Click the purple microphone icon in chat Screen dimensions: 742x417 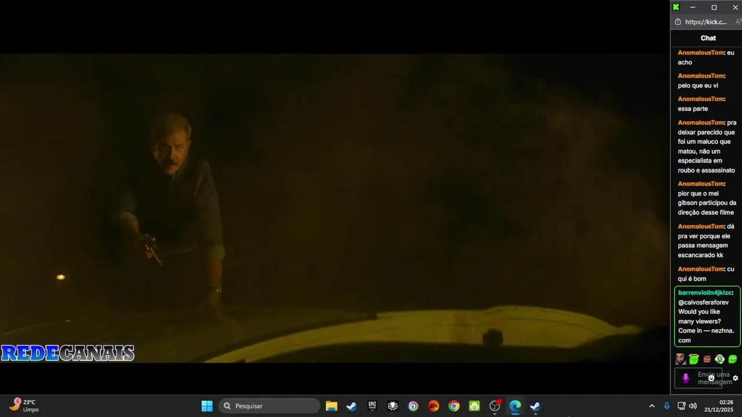click(x=686, y=378)
